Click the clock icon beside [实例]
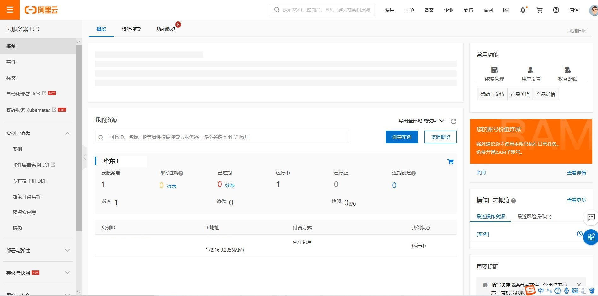The height and width of the screenshot is (296, 598). 579,234
